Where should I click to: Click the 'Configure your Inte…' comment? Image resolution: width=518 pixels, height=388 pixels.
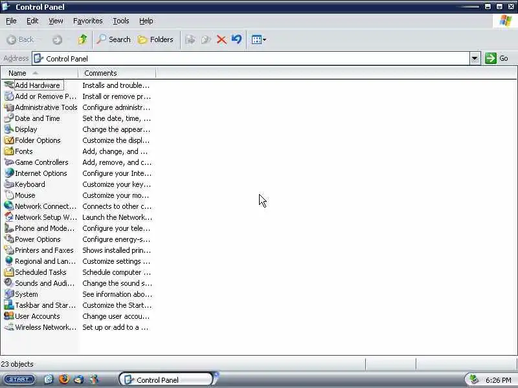tap(117, 173)
